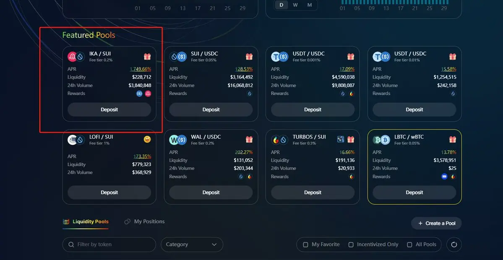The height and width of the screenshot is (260, 503).
Task: Click the 13.78% APR of LBTC / wBTC
Action: pos(449,152)
